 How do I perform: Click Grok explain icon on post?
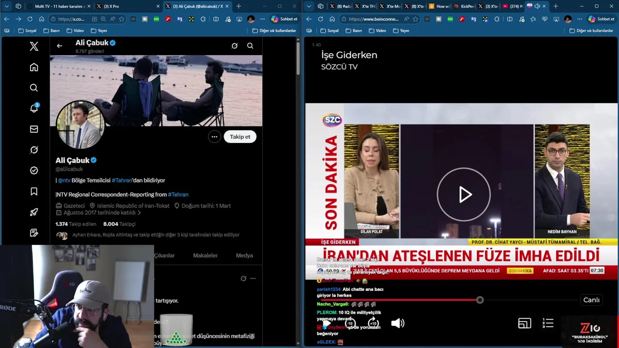[243, 278]
